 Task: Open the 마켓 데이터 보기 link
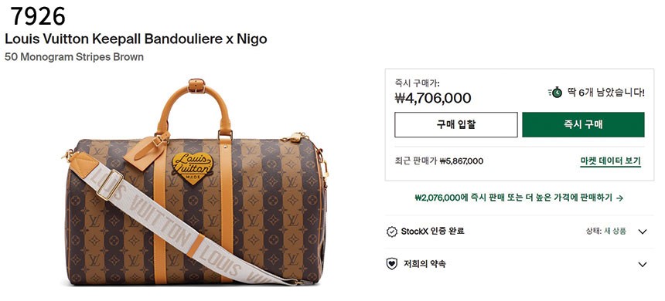pyautogui.click(x=610, y=161)
